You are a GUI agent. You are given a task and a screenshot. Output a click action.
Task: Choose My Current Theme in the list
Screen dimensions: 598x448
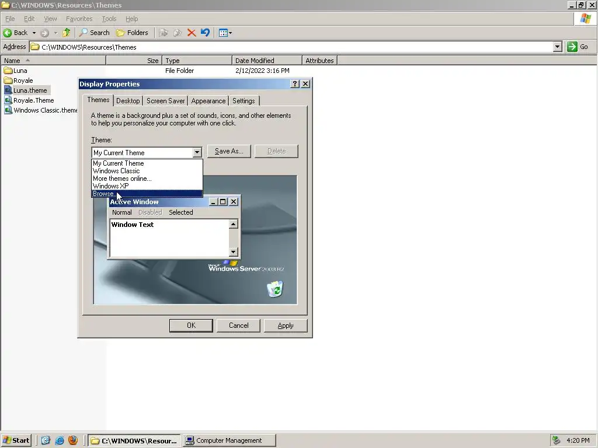(147, 163)
